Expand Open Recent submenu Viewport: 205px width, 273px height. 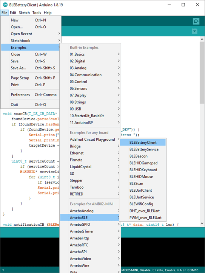click(31, 34)
